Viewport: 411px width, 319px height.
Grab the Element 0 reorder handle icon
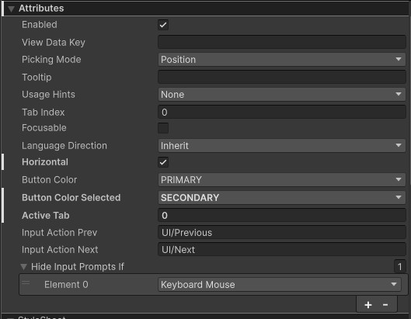(x=26, y=283)
